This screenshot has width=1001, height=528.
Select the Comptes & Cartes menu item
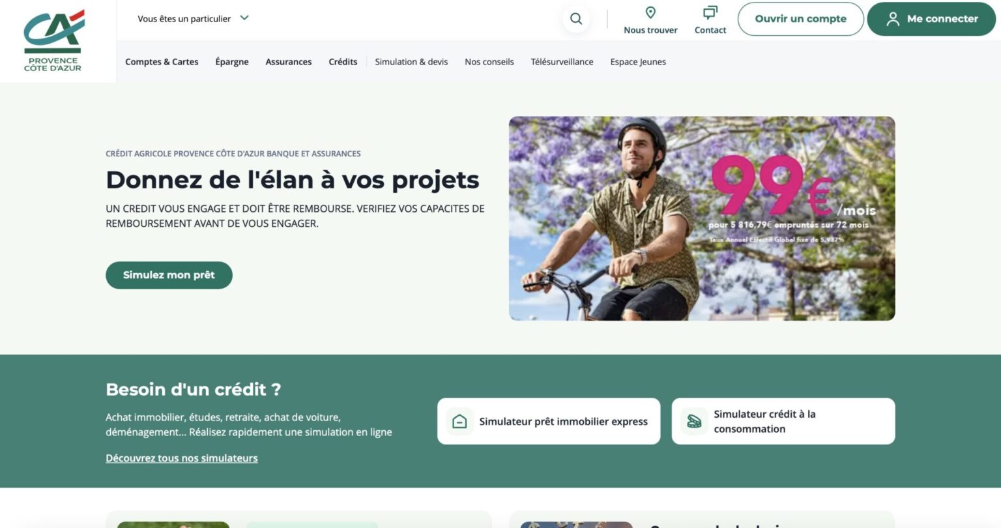pyautogui.click(x=162, y=61)
